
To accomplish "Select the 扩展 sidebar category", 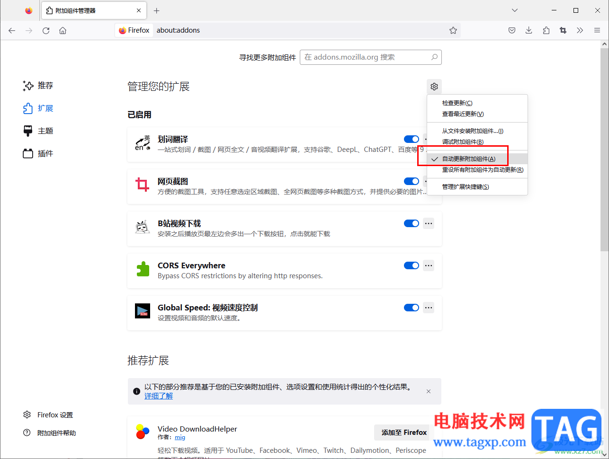I will [38, 108].
